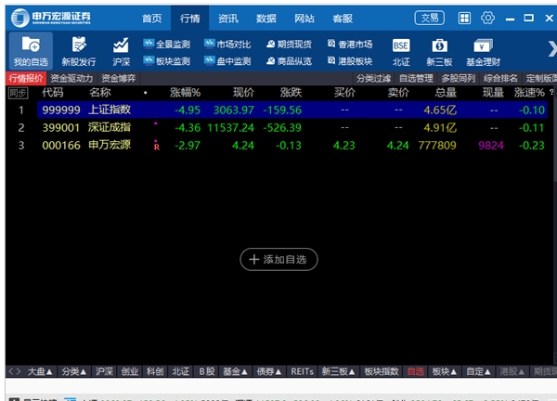Switch to 首页 home menu
Screen dimensions: 557x401
tap(151, 19)
